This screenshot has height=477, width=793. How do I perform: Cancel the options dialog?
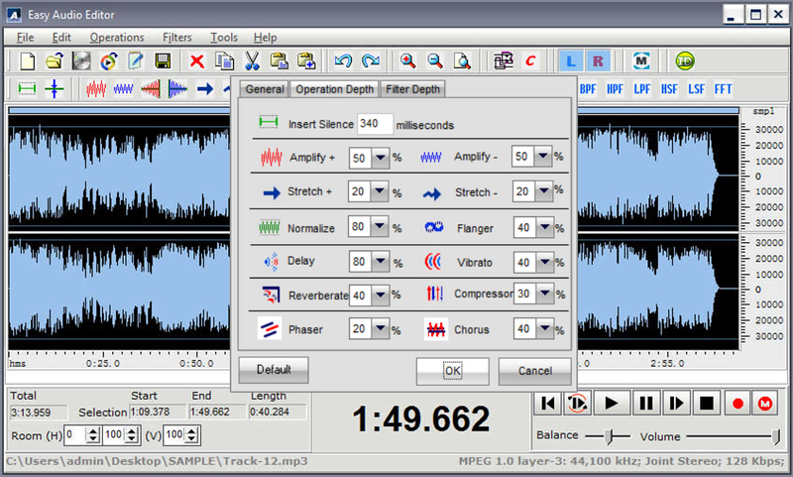click(535, 371)
